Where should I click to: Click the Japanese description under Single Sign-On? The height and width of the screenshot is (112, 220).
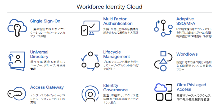48,33
